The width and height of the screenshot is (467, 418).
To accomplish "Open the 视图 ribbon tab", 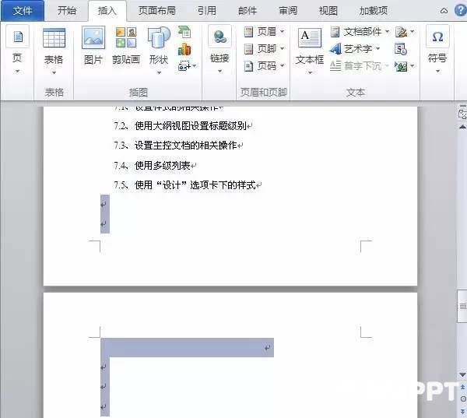I will click(x=328, y=11).
